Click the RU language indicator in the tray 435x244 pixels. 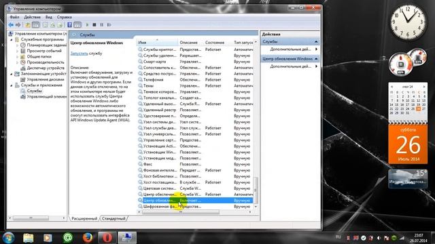tap(338, 237)
